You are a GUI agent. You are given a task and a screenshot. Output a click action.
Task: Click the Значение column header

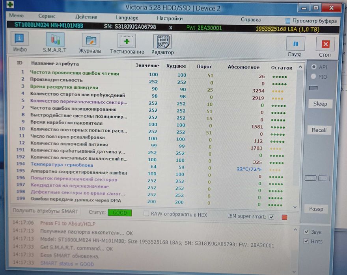coord(147,66)
